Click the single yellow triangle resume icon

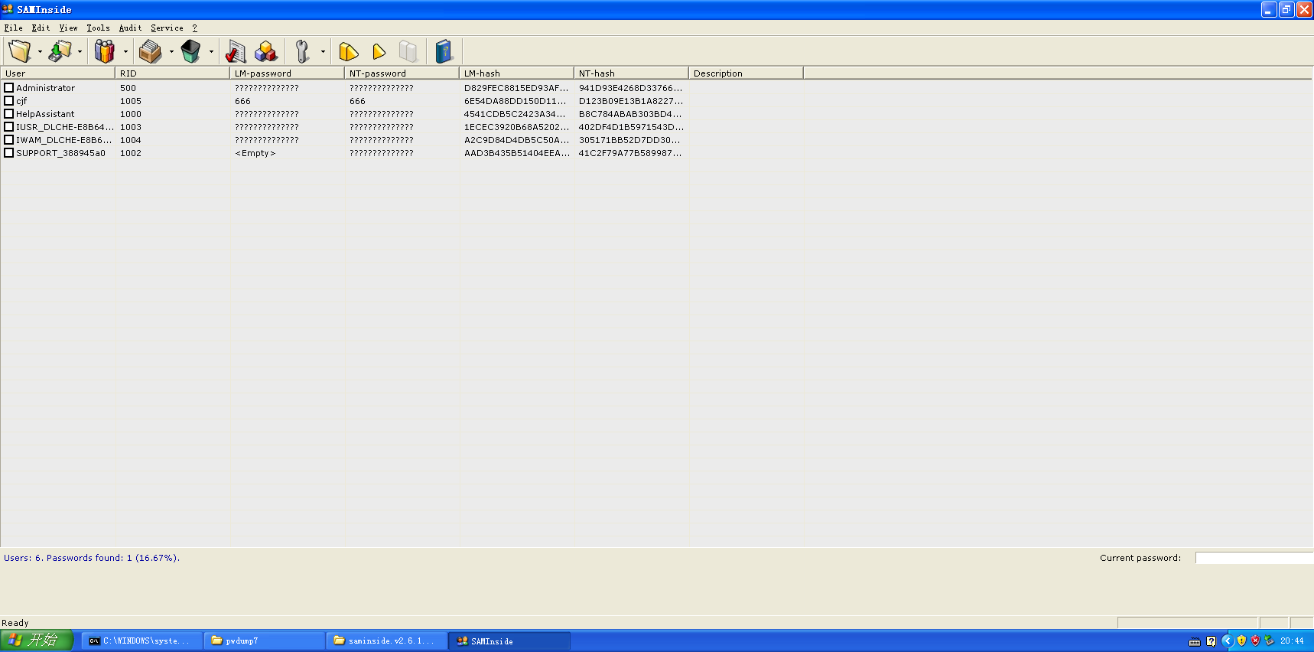(379, 51)
